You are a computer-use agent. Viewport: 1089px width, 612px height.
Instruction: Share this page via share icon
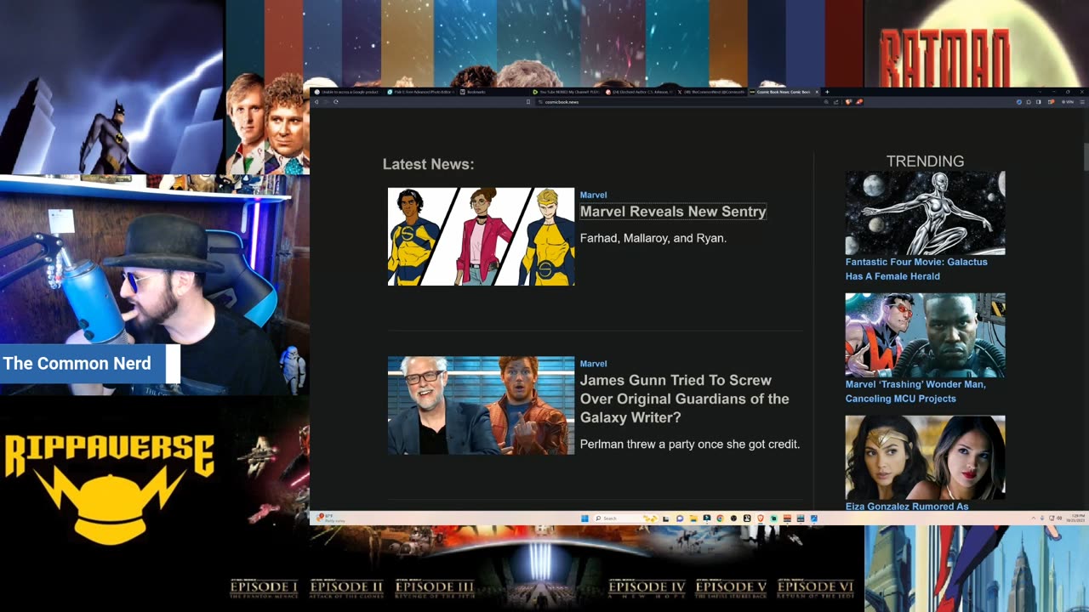click(836, 102)
